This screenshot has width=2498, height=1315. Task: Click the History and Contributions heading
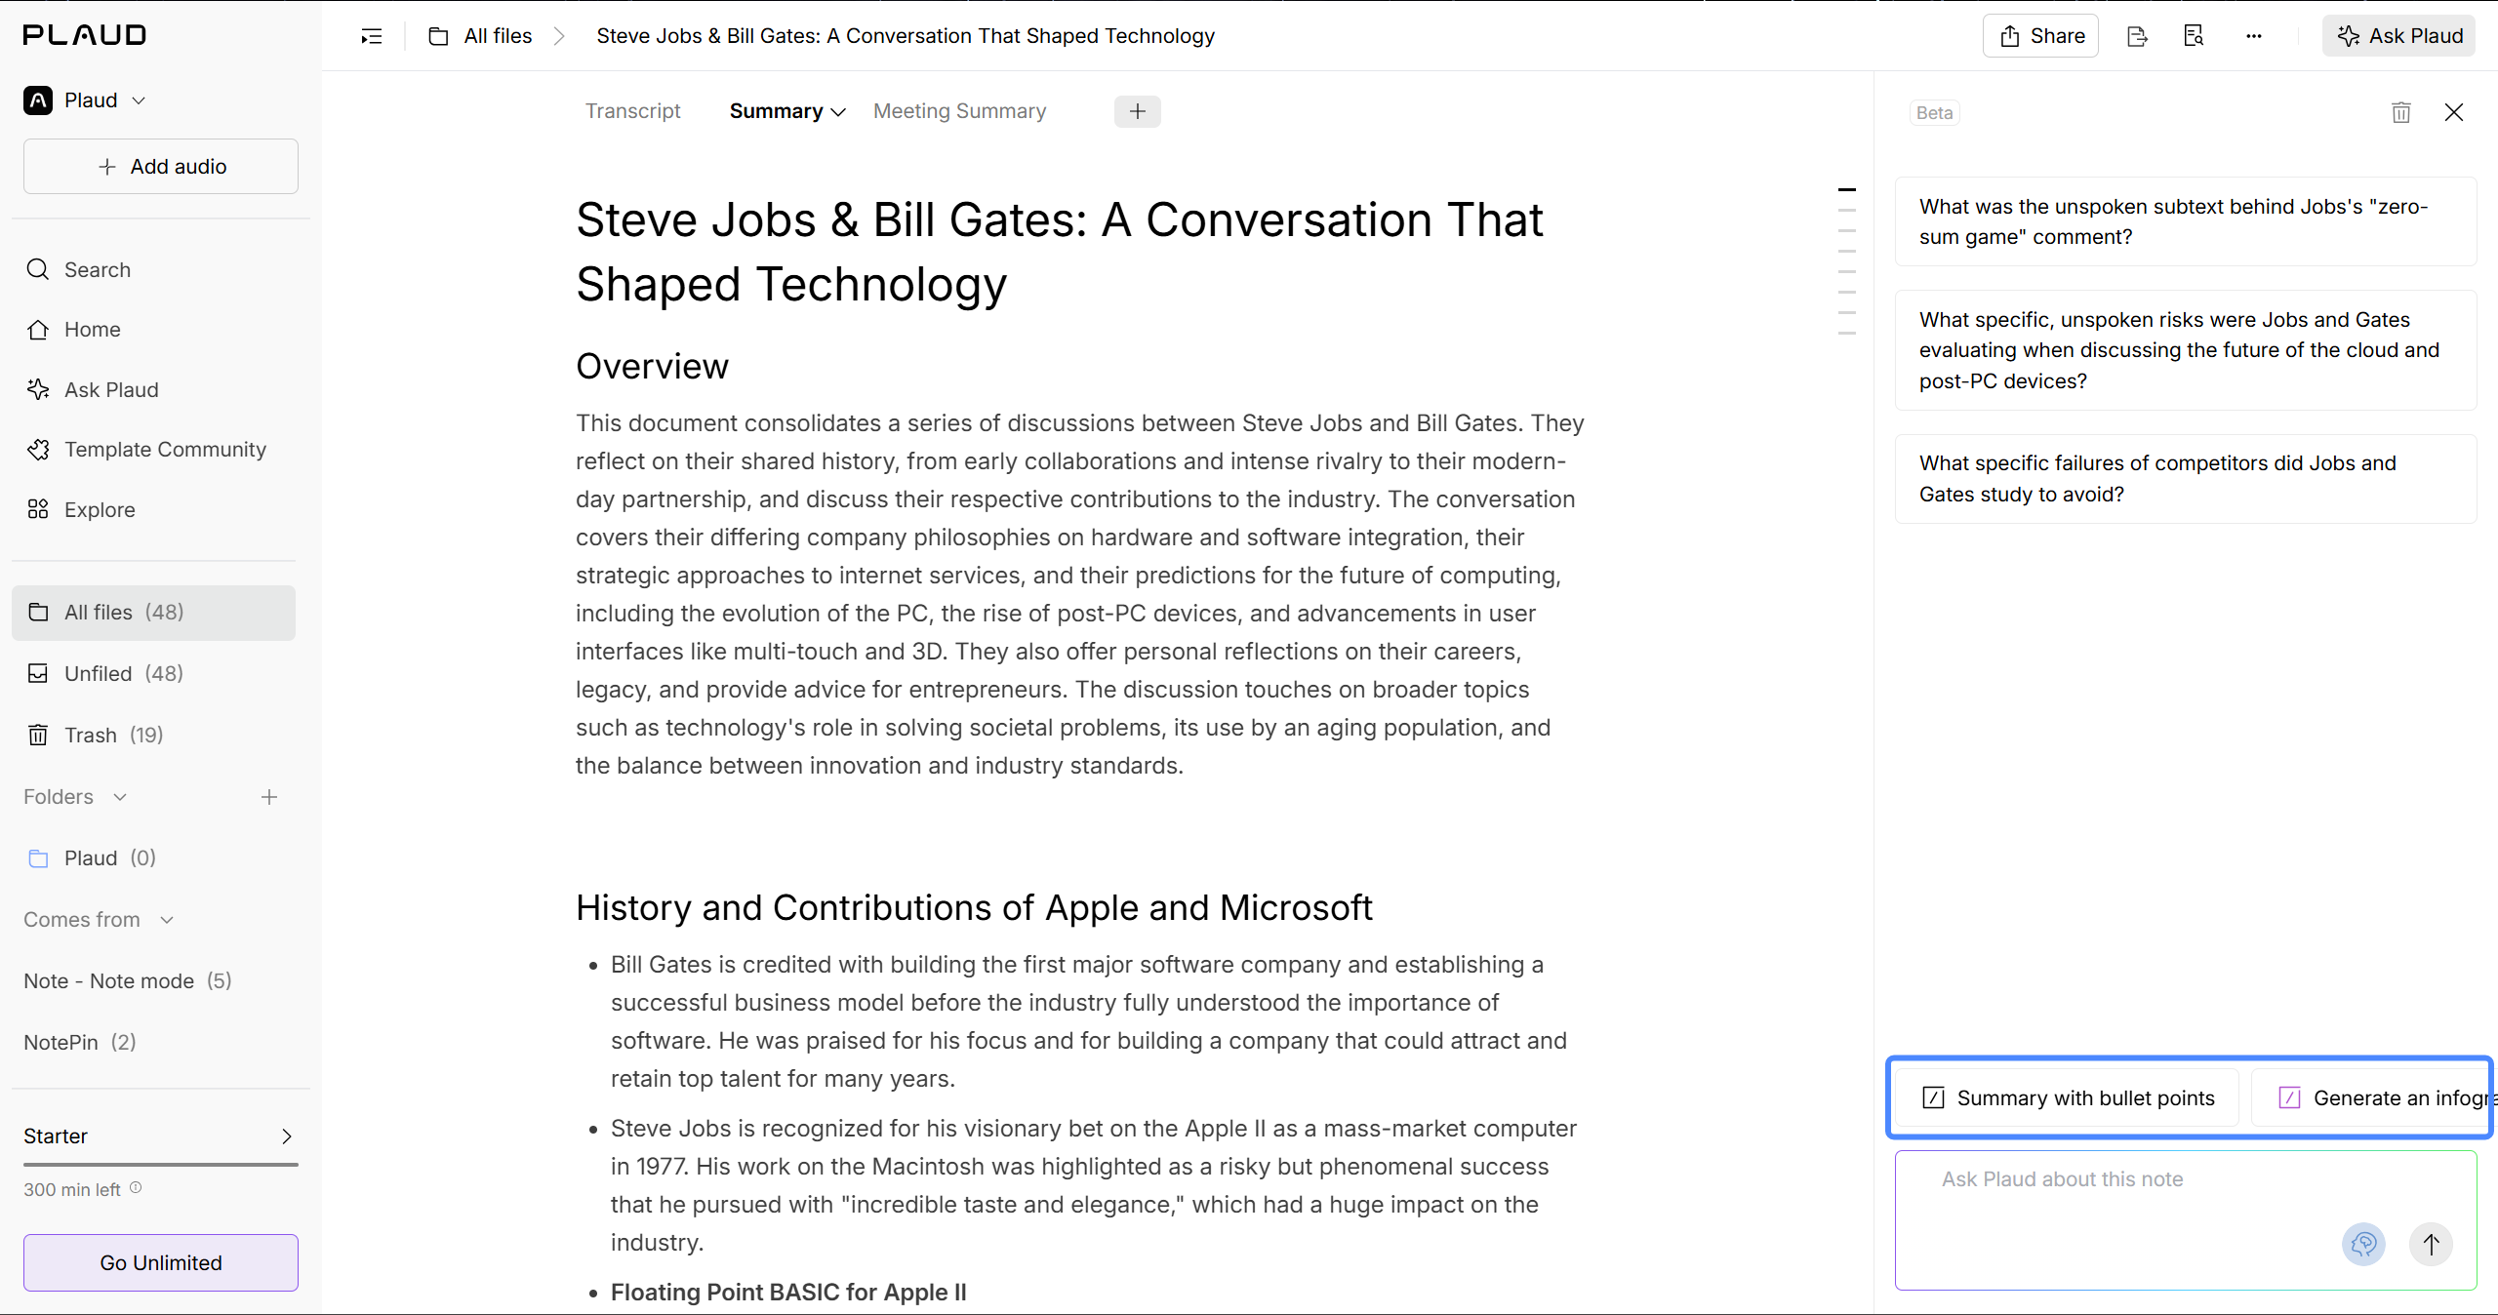pos(974,908)
